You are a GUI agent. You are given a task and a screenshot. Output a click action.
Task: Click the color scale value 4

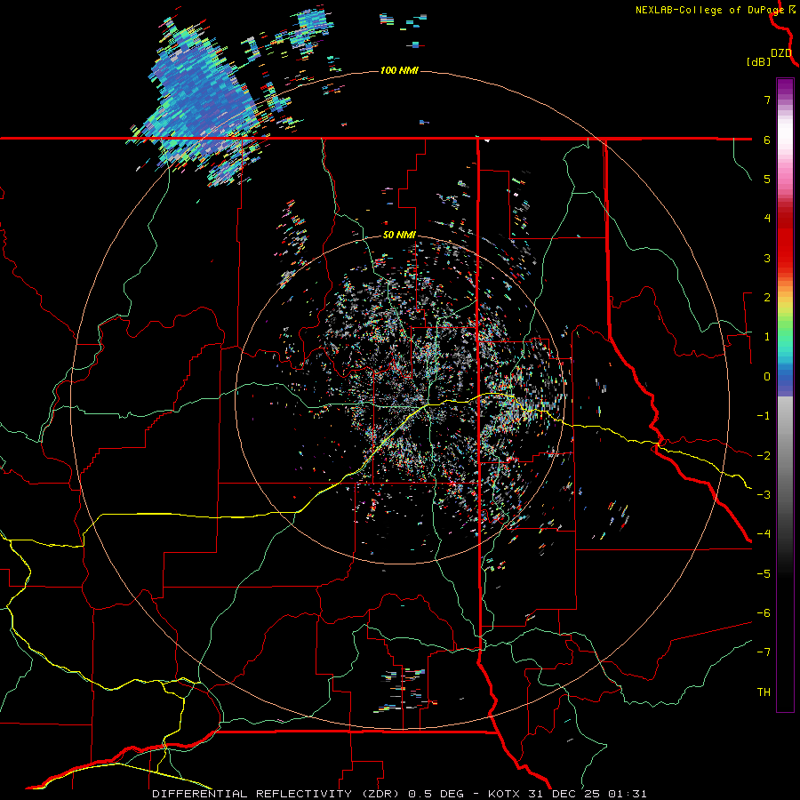click(x=767, y=219)
